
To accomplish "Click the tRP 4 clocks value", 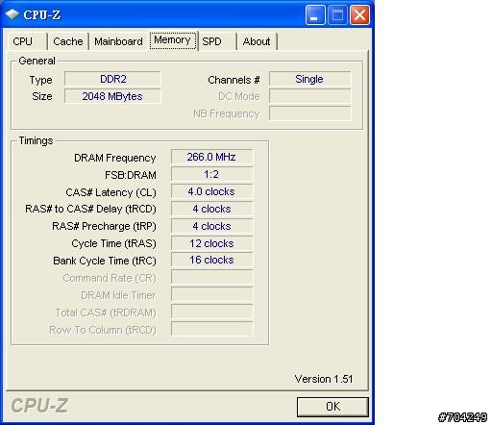I will coord(211,226).
